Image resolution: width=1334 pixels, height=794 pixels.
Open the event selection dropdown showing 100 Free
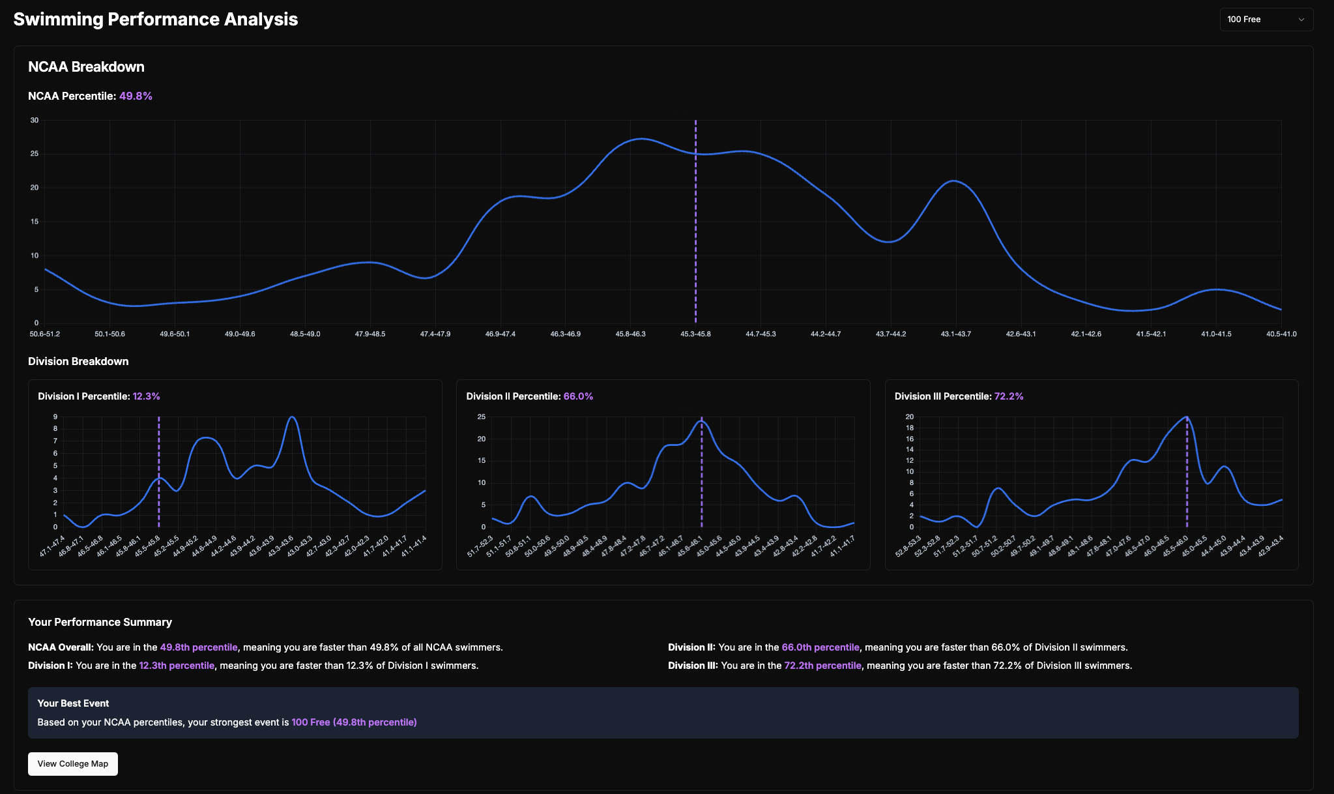[x=1265, y=20]
